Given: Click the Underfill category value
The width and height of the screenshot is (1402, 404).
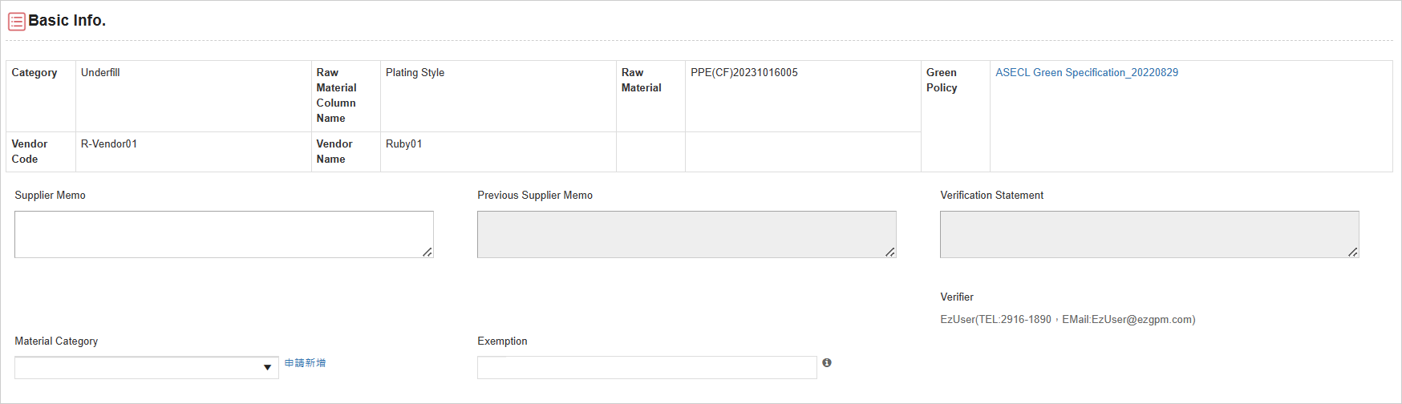Looking at the screenshot, I should point(100,72).
